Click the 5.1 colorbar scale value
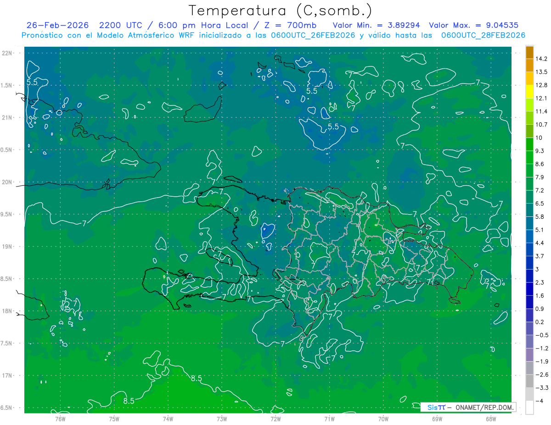Image resolution: width=551 pixels, height=425 pixels. tap(540, 230)
